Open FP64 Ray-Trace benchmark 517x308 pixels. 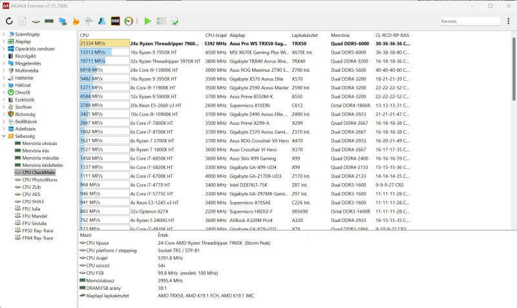coord(37,237)
